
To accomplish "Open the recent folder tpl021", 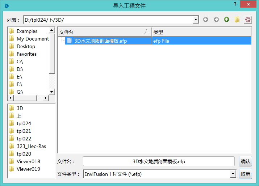I will click(x=24, y=131).
